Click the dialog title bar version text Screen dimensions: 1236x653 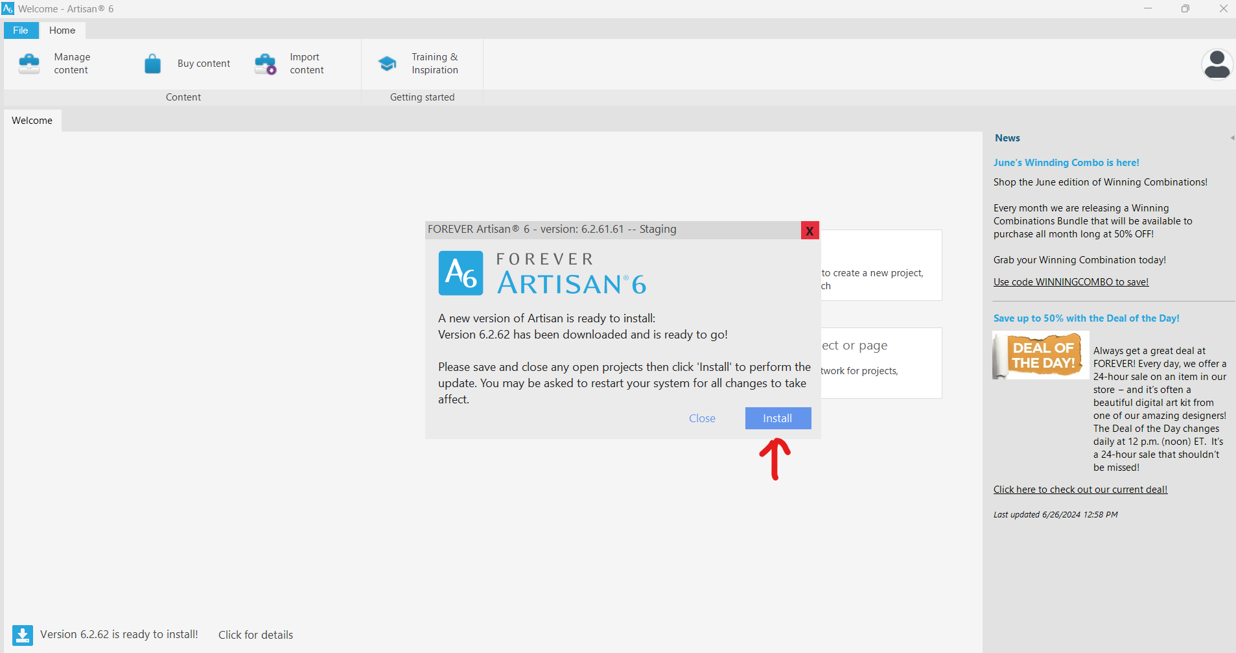552,229
